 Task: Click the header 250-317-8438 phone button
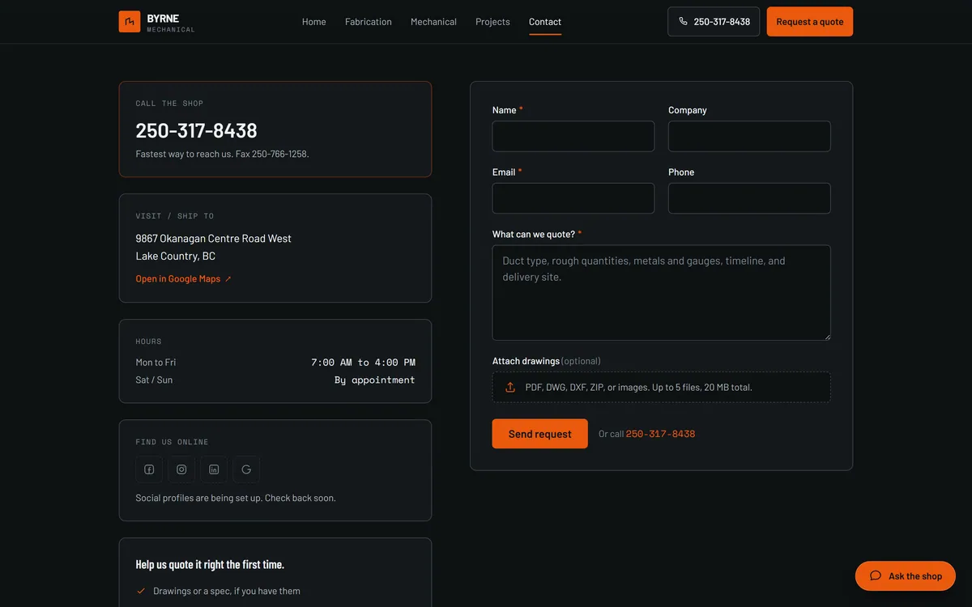[714, 22]
